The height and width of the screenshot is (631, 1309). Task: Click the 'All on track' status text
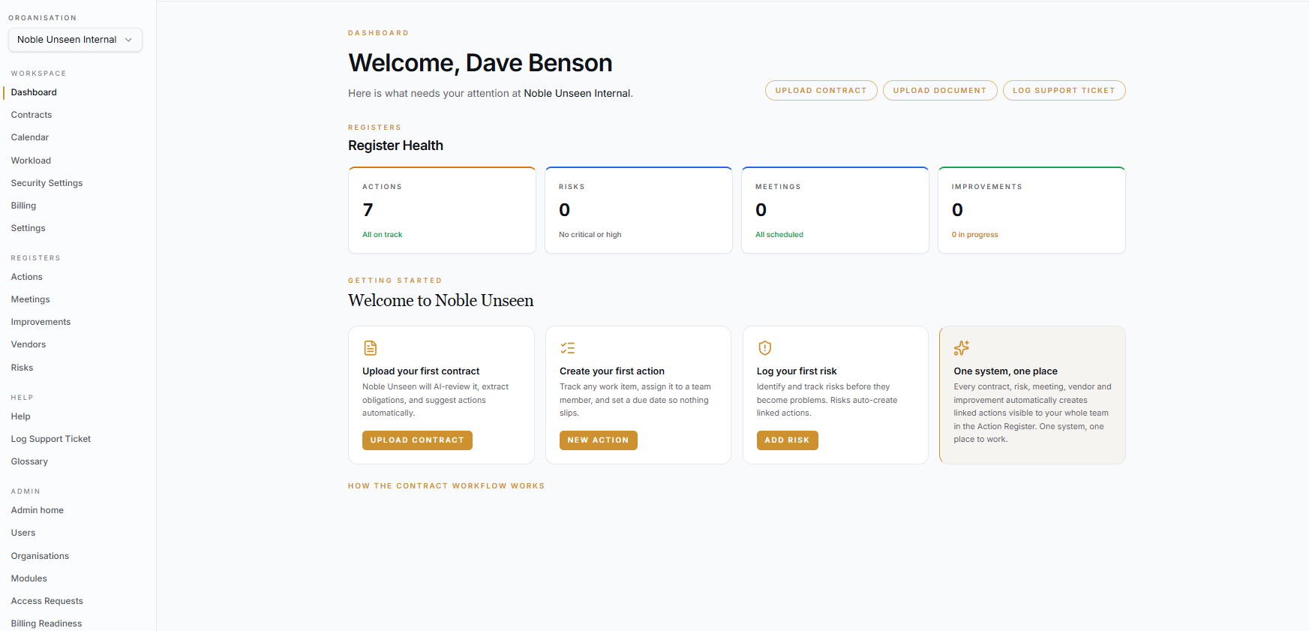click(382, 235)
